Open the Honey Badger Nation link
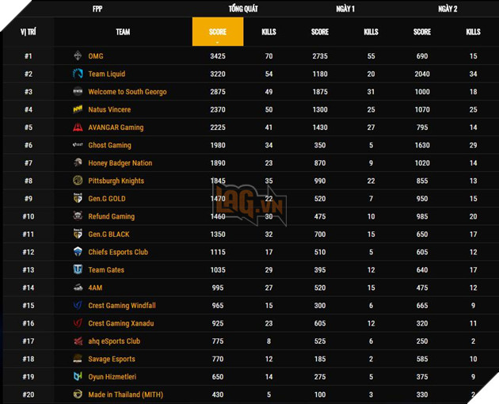The height and width of the screenshot is (404, 499). click(x=120, y=163)
